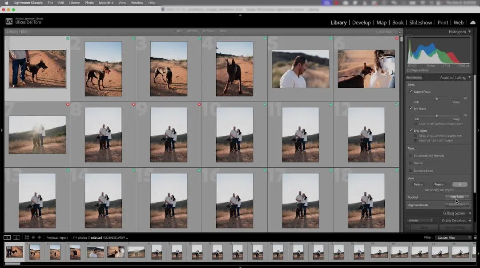Click the cloud sync status icon

click(472, 23)
